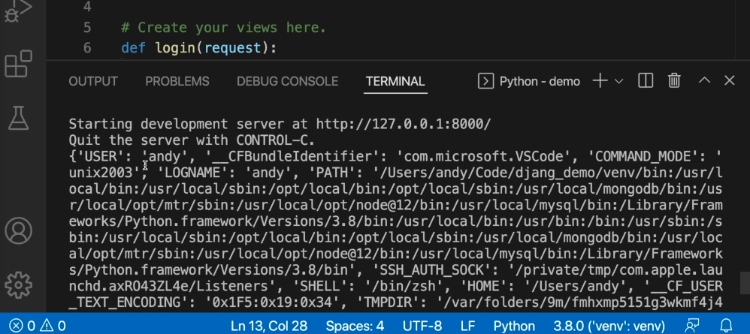
Task: Open the Manage gear menu
Action: 18,284
